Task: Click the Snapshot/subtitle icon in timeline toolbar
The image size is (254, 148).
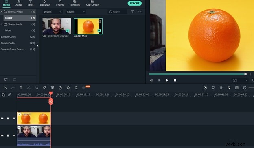Action: coord(237,88)
